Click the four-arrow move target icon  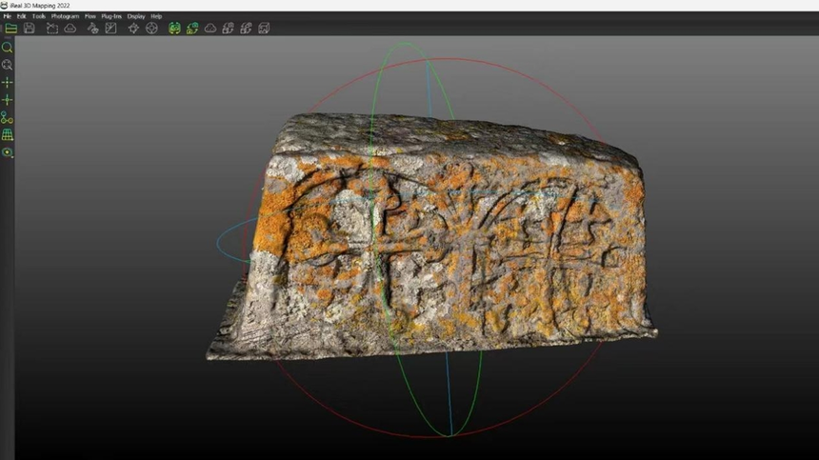pyautogui.click(x=133, y=29)
